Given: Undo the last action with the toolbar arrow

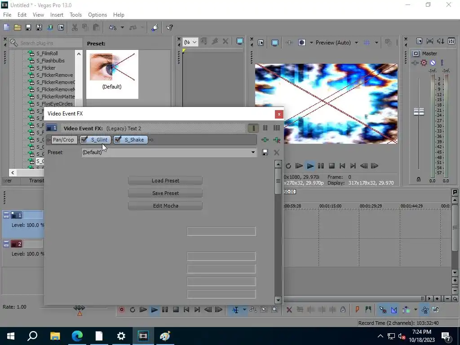Looking at the screenshot, I should pyautogui.click(x=113, y=27).
